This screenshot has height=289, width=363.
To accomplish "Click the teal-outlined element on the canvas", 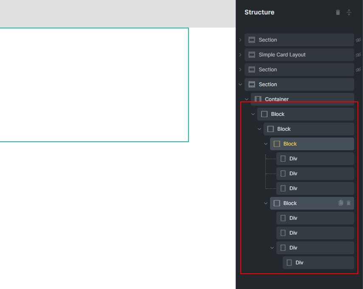I will 94,85.
